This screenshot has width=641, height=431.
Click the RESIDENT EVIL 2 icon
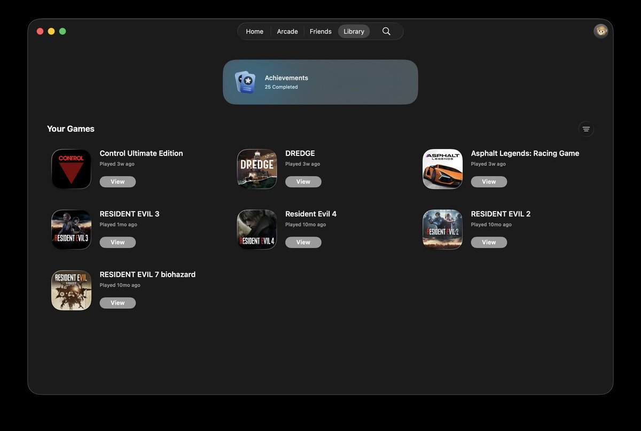(x=443, y=230)
